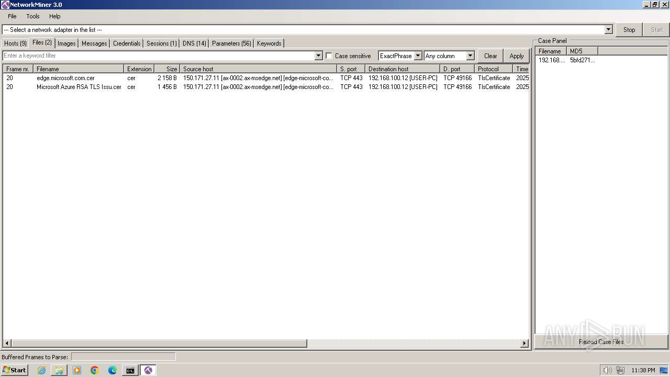Select the 192.168... case file entry
Viewport: 670px width, 377px height.
[552, 60]
